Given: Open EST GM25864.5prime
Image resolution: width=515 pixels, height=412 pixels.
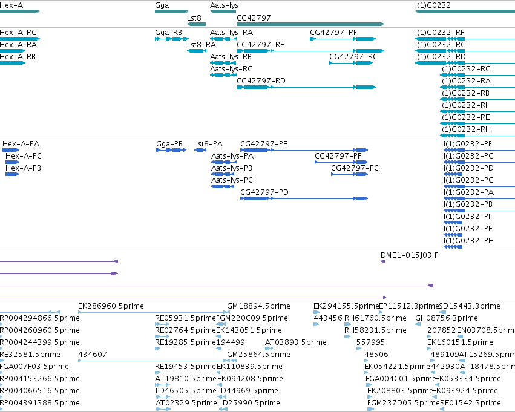Looking at the screenshot, I should 232,361.
